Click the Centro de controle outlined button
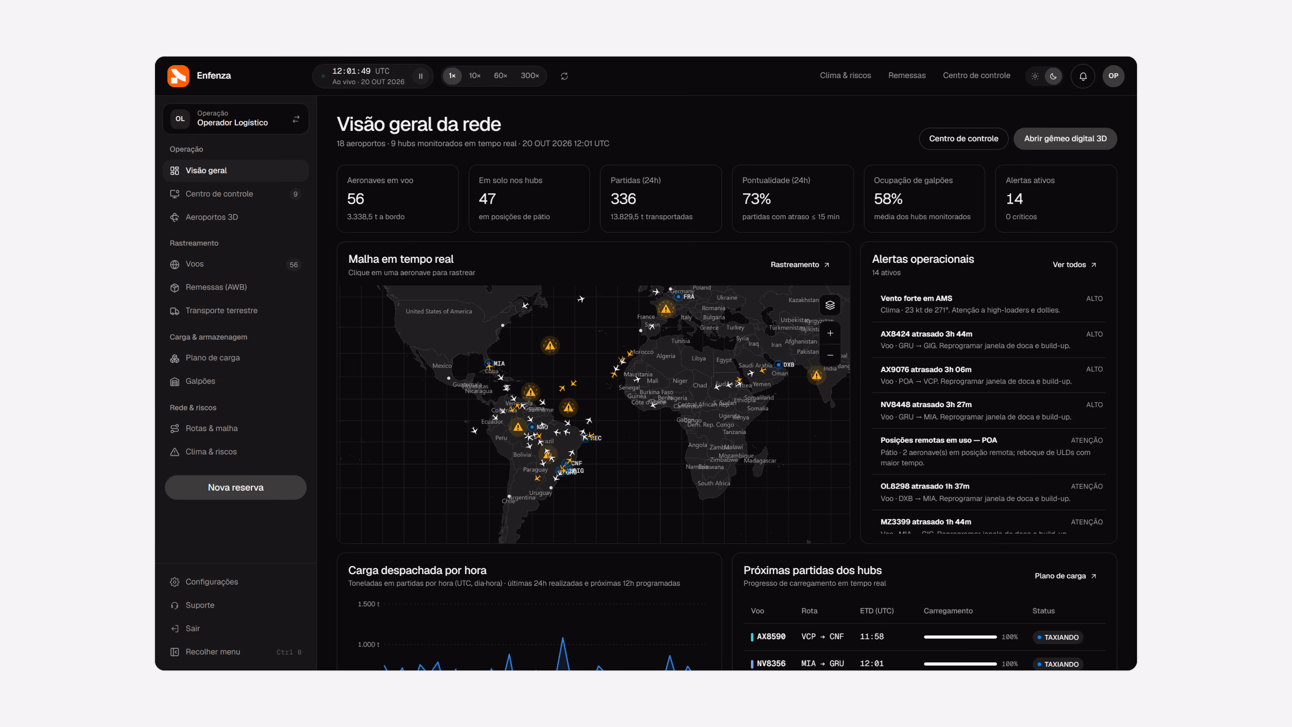This screenshot has height=727, width=1292. (x=964, y=139)
